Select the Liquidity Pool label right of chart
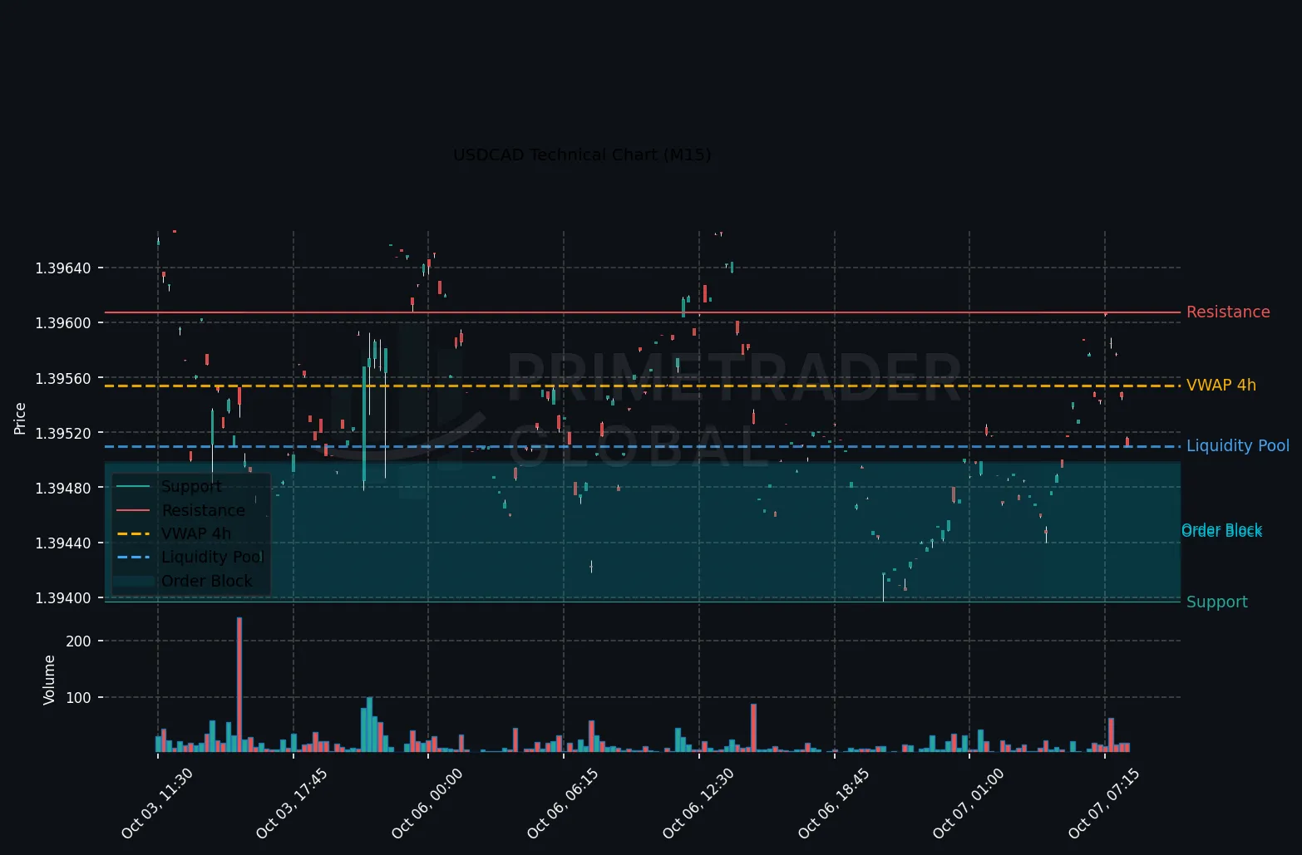 point(1238,446)
